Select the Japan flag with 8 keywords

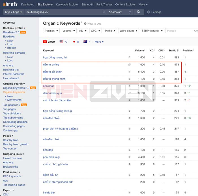click(76, 42)
